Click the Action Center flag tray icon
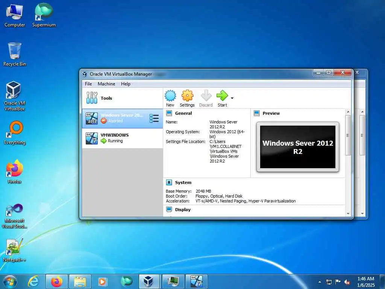Viewport: 385px width, 289px height. pyautogui.click(x=338, y=282)
